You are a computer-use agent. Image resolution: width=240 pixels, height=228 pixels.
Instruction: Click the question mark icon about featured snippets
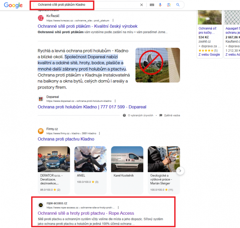(x=124, y=115)
